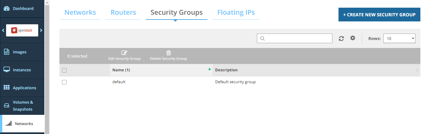
Task: Click the Delete Security Group trash icon
Action: (168, 53)
